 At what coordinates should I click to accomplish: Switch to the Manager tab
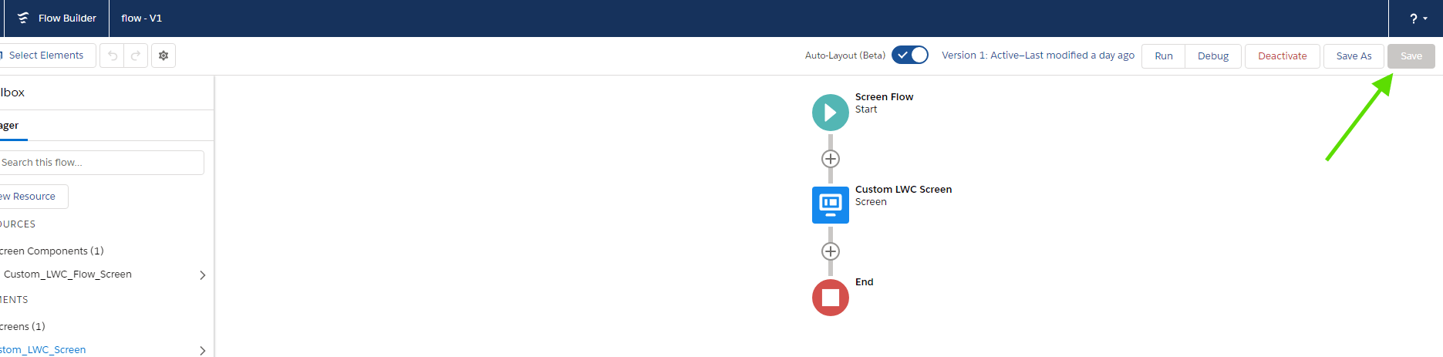[11, 126]
